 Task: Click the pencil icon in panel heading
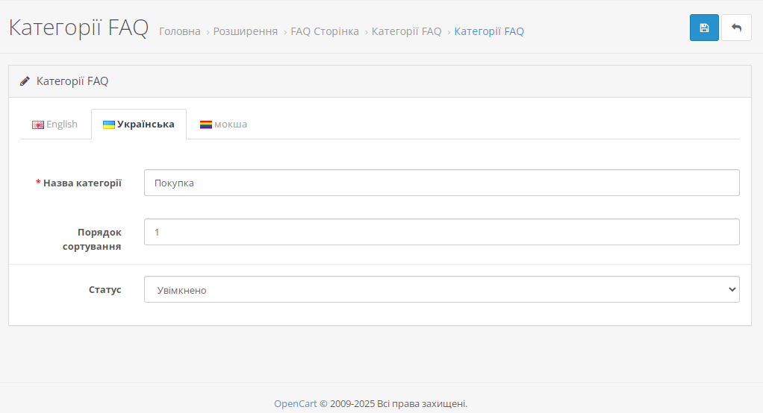[25, 81]
